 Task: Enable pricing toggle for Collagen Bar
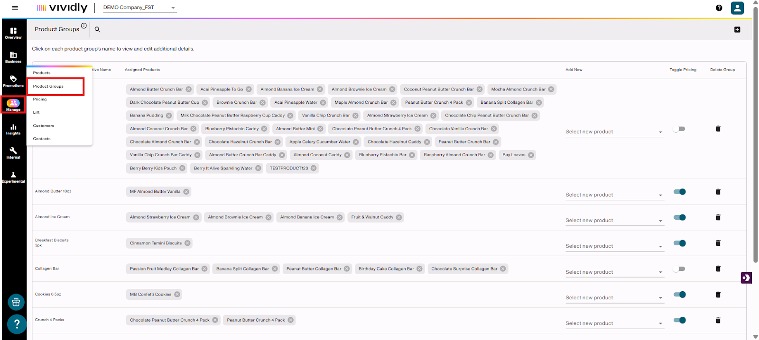(x=679, y=269)
